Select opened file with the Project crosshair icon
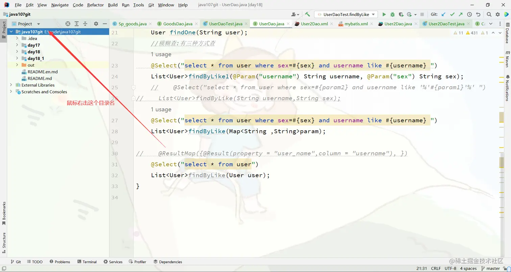Viewport: 511px width, 272px height. [68, 24]
